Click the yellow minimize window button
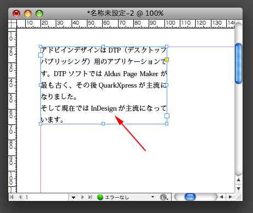 [28, 14]
